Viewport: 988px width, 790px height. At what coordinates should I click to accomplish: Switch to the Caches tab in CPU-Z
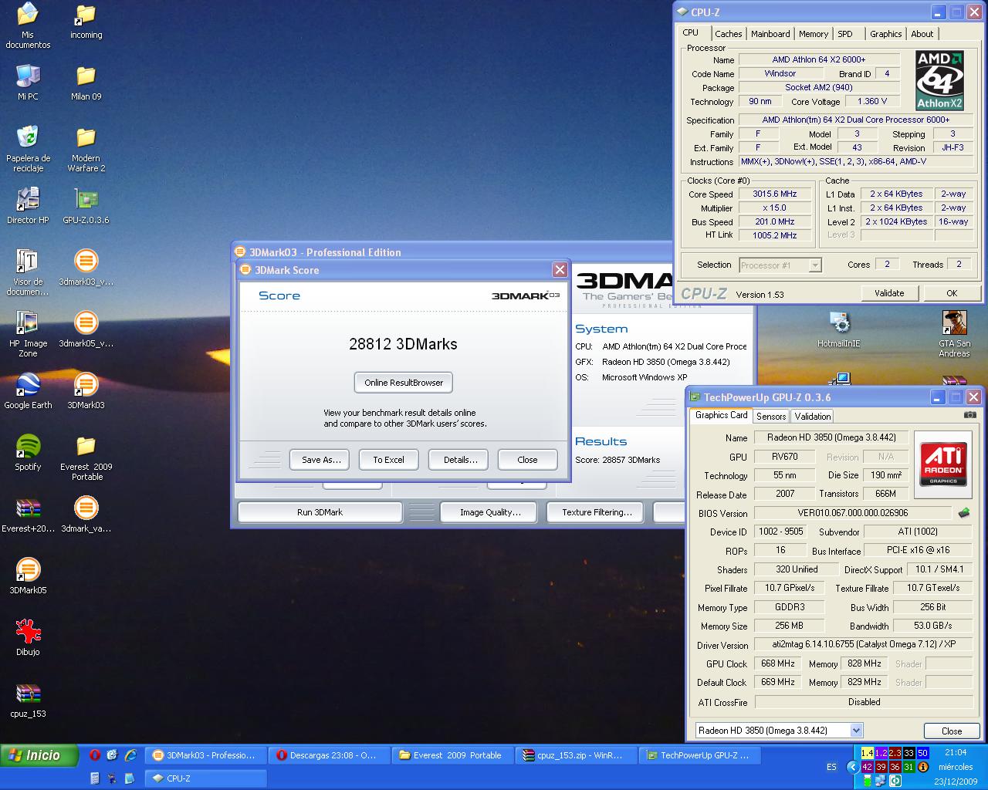point(728,34)
